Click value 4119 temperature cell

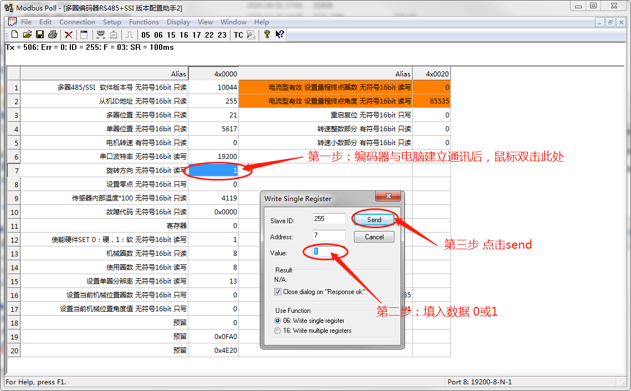point(213,198)
